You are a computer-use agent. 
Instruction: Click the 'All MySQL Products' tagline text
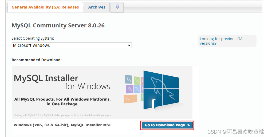tap(62, 102)
